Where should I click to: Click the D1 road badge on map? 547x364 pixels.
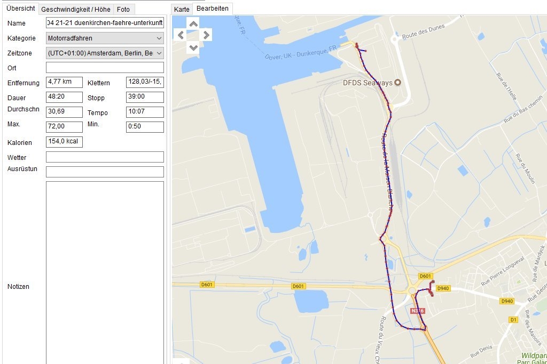click(x=513, y=320)
